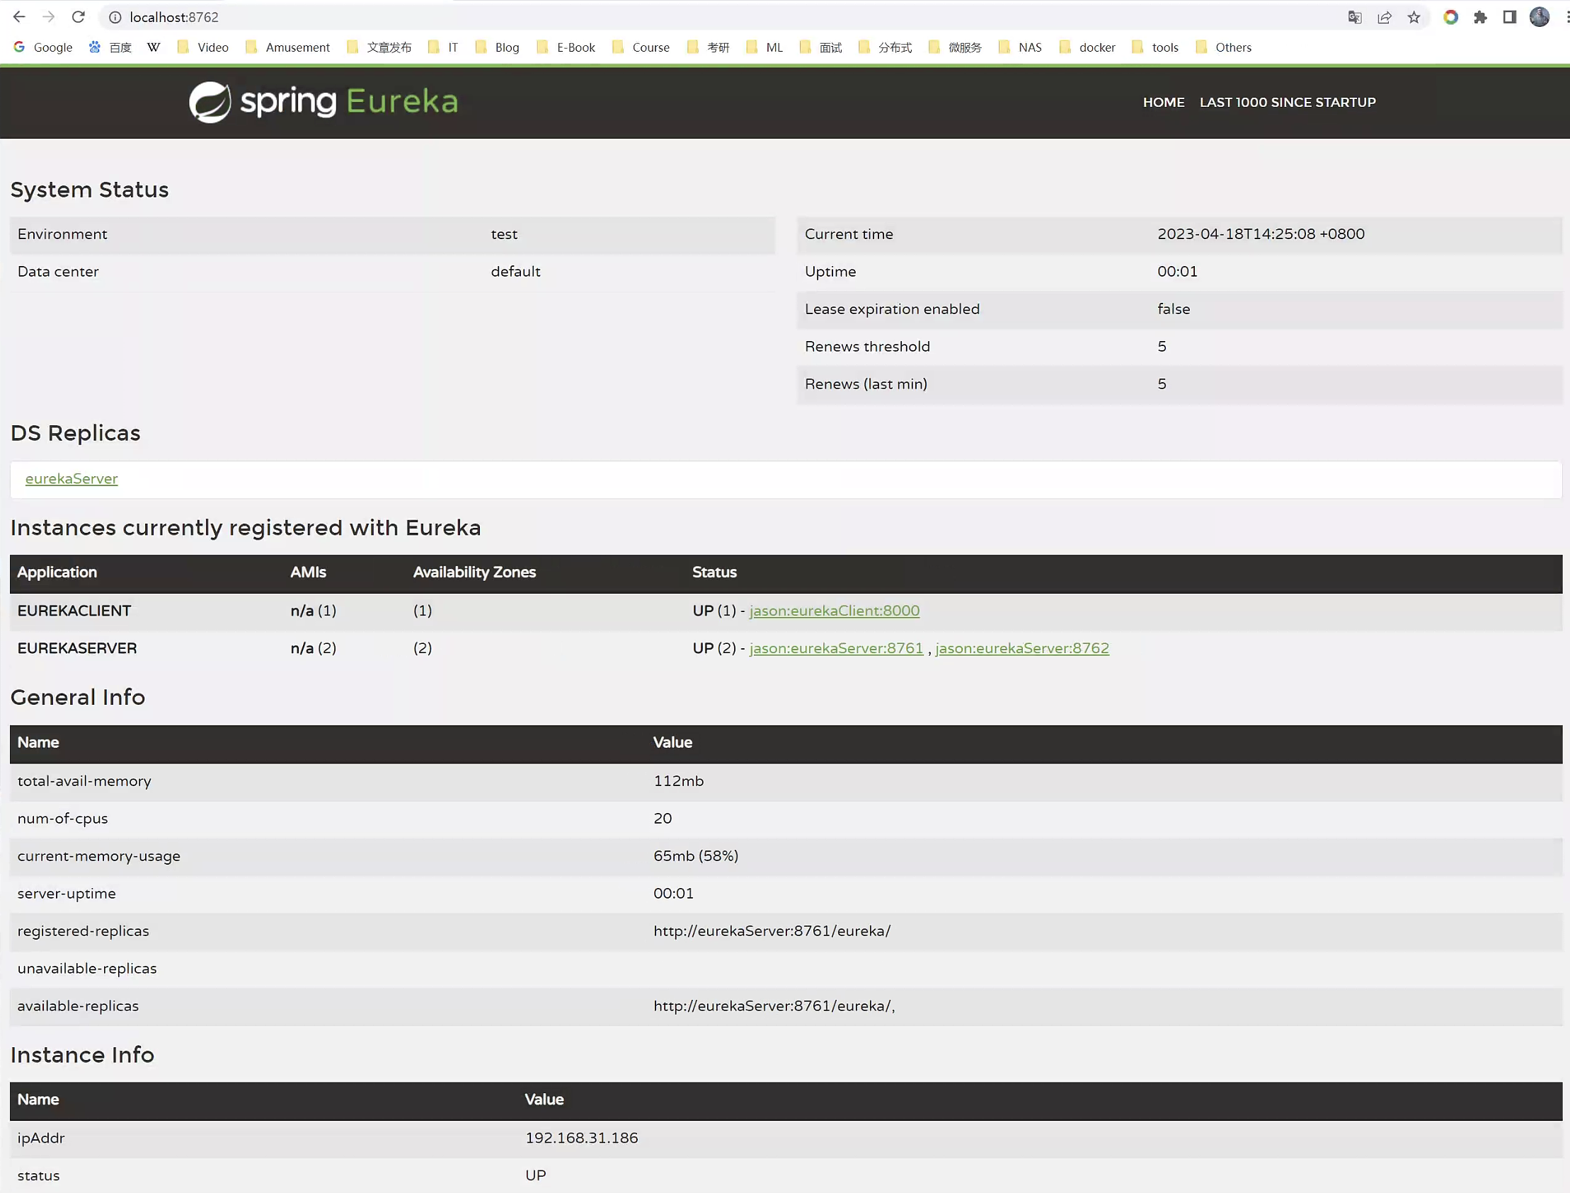Open the 面试 bookmarks folder
Screen dimensions: 1570x1193
click(x=820, y=47)
